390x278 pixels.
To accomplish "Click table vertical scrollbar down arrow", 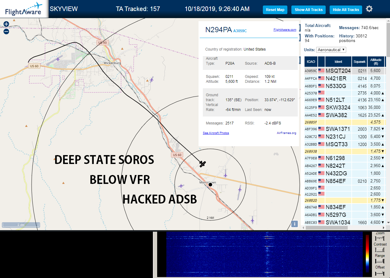I will (388, 223).
